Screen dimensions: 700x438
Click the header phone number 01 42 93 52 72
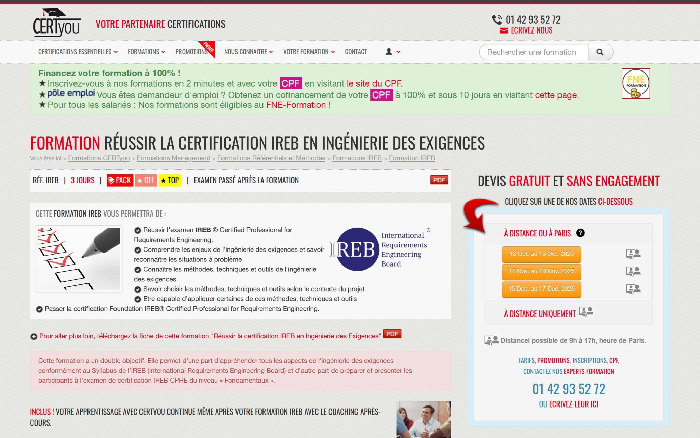(533, 20)
